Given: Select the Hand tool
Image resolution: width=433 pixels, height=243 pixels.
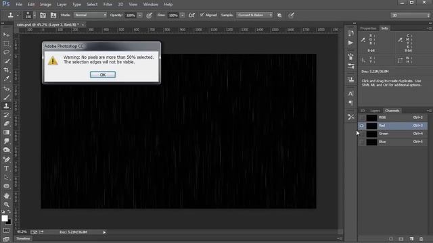Looking at the screenshot, I should [6, 196].
